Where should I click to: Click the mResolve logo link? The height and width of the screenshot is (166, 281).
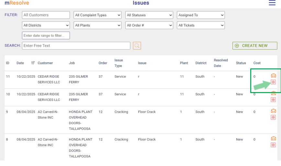pyautogui.click(x=17, y=3)
